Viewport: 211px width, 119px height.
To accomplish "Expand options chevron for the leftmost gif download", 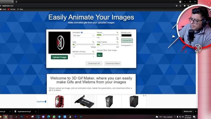I will pos(10,111).
